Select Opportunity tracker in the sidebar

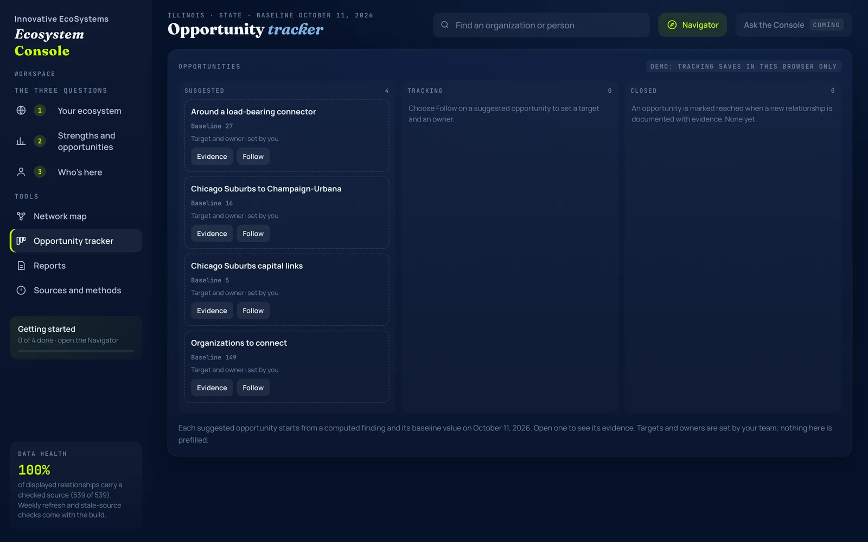click(76, 241)
